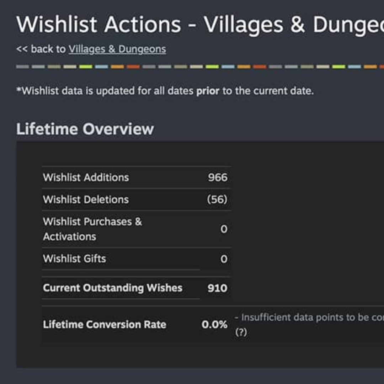Click the Wishlist Deletions value (56)

click(x=217, y=199)
